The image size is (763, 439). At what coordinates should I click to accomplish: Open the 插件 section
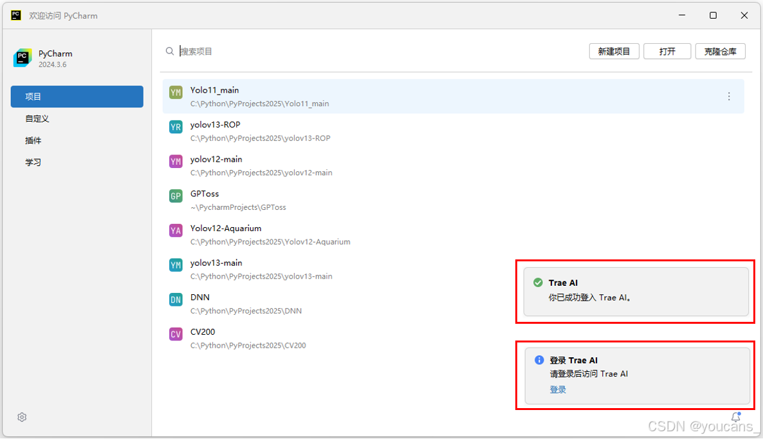pos(33,141)
